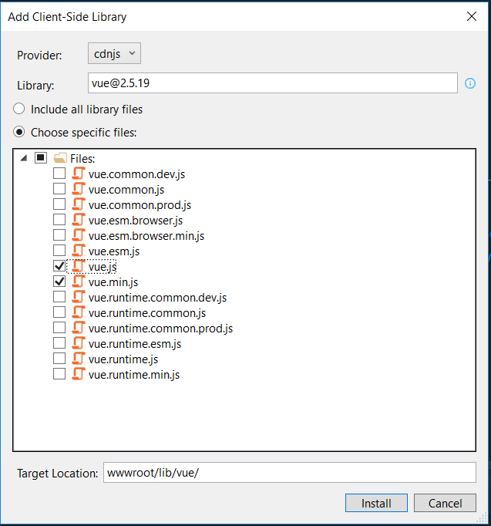Open the Provider dropdown
Image resolution: width=491 pixels, height=526 pixels.
114,53
